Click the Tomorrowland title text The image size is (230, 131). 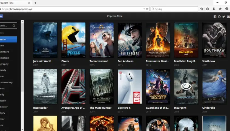(99, 61)
